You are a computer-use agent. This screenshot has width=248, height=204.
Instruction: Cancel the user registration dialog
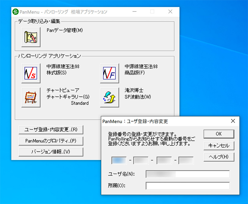pos(219,146)
